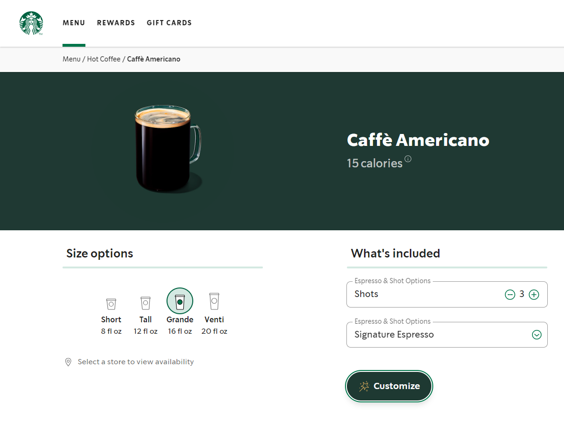Image resolution: width=564 pixels, height=421 pixels.
Task: Decrease the espresso shots with minus icon
Action: pos(510,295)
